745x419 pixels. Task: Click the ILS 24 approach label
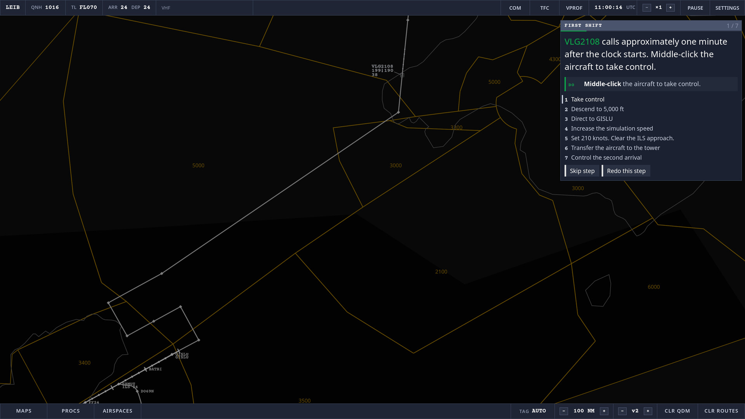pyautogui.click(x=130, y=387)
